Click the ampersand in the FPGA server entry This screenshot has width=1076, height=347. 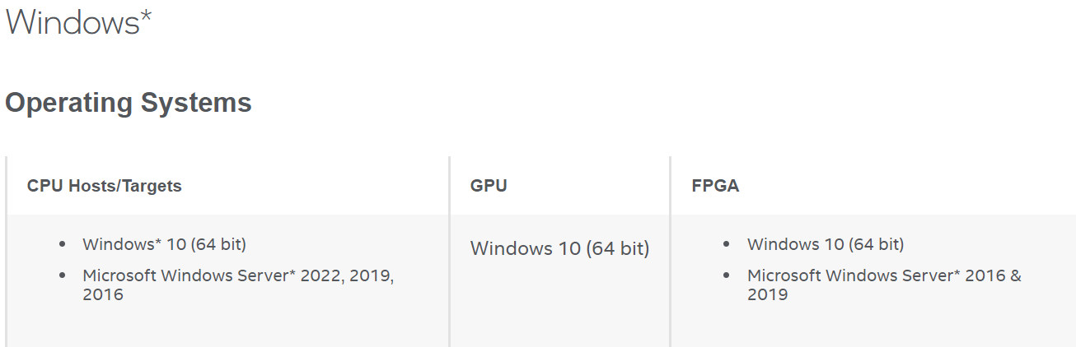(x=1015, y=275)
